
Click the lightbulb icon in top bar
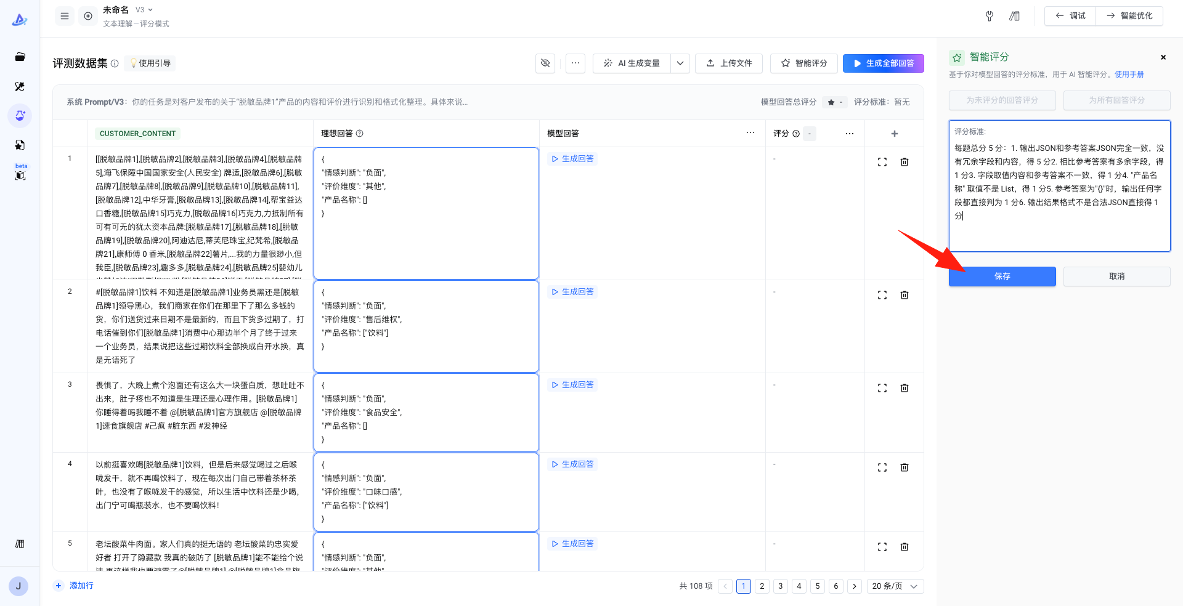point(990,16)
